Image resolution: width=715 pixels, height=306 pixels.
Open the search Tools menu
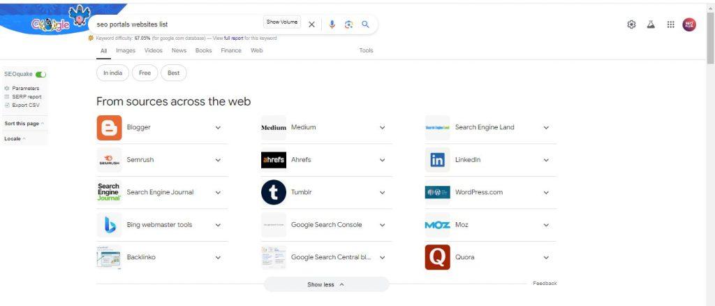click(x=366, y=50)
